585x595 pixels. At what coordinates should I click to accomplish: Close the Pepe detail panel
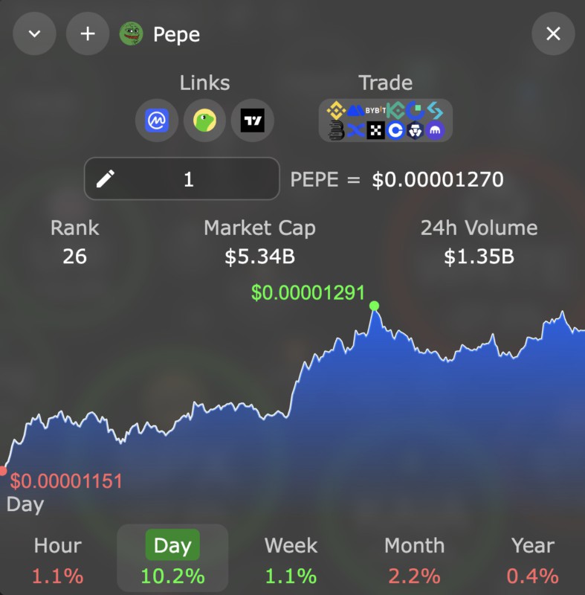tap(553, 33)
